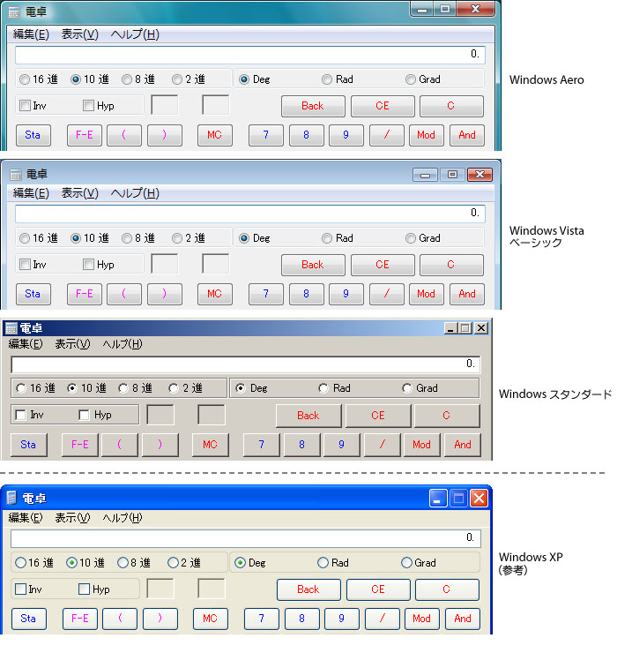Click Back button in Aero calculator
This screenshot has height=653, width=617.
click(313, 106)
